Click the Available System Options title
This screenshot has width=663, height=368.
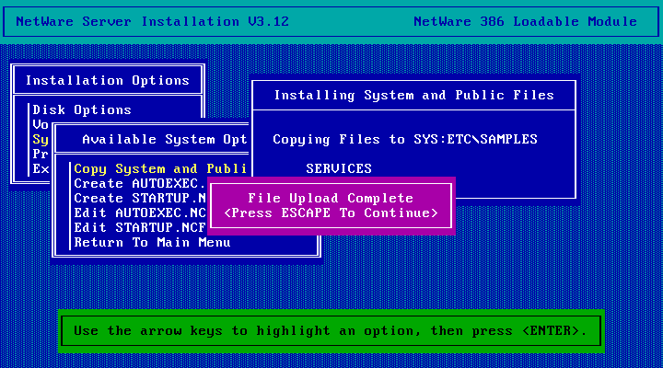point(164,139)
